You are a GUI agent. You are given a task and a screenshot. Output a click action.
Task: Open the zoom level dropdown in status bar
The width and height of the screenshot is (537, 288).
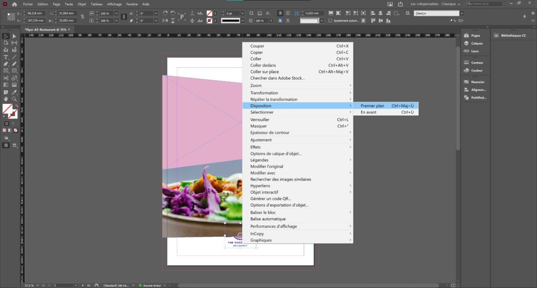click(37, 285)
